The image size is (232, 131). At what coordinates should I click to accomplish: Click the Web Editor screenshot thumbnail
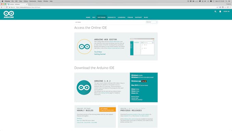click(142, 47)
